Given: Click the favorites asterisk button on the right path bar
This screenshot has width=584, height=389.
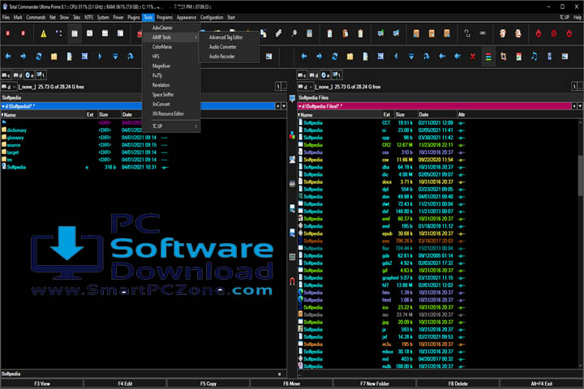Looking at the screenshot, I should [574, 106].
